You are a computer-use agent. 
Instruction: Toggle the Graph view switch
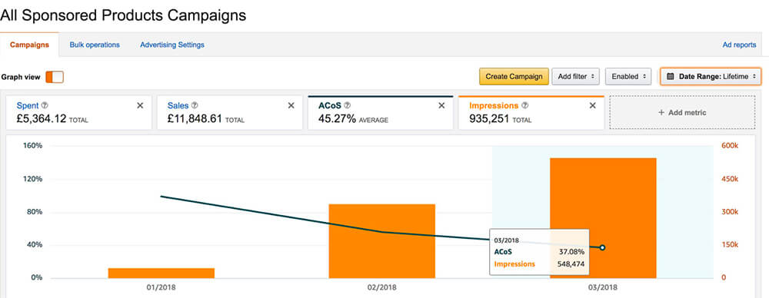(x=55, y=77)
